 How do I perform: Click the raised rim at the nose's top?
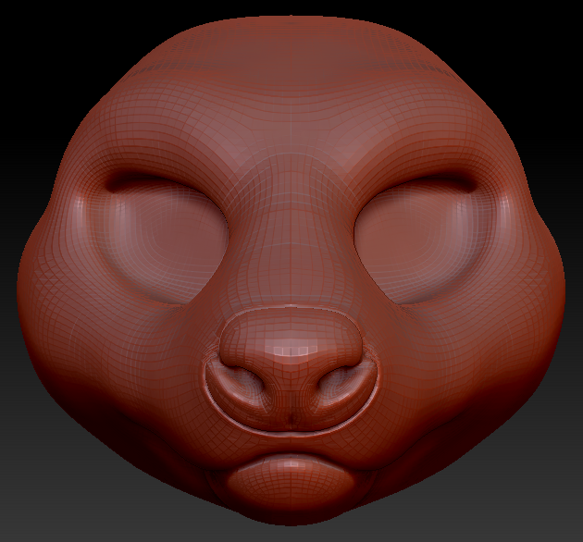(x=289, y=308)
